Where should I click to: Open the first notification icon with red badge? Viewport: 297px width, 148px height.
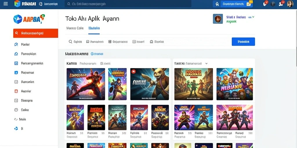coord(266,3)
